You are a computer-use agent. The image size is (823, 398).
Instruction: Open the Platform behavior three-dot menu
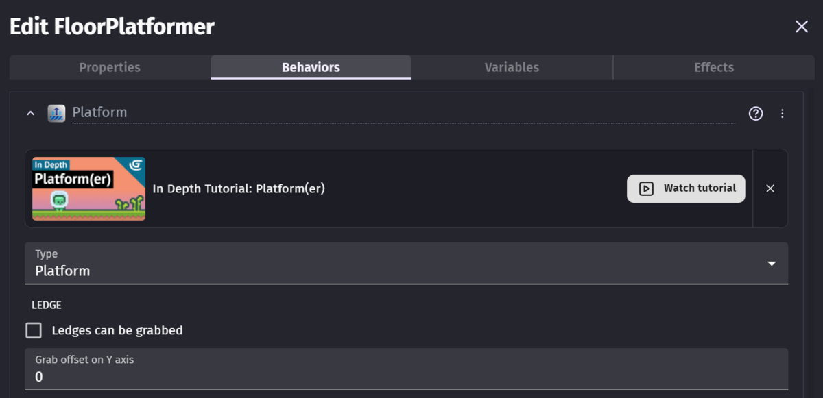pyautogui.click(x=783, y=114)
